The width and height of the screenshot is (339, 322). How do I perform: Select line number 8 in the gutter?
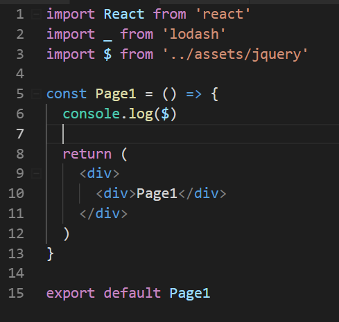(x=20, y=154)
